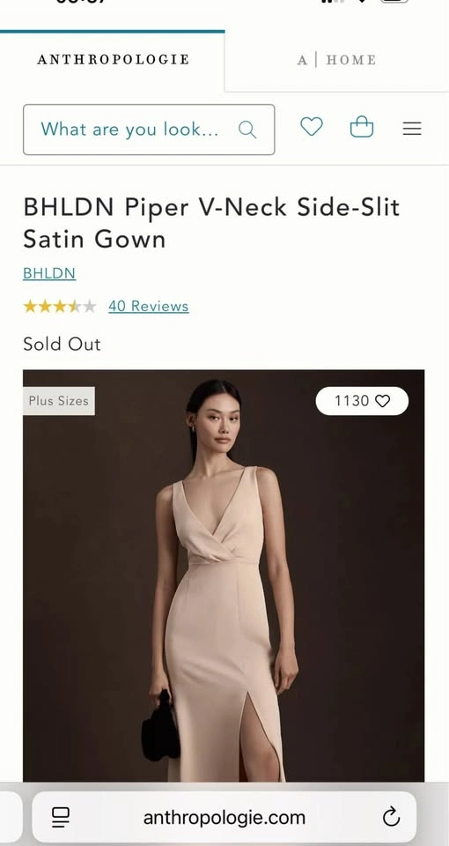Favorite the gown via 1130 heart badge

click(x=362, y=401)
